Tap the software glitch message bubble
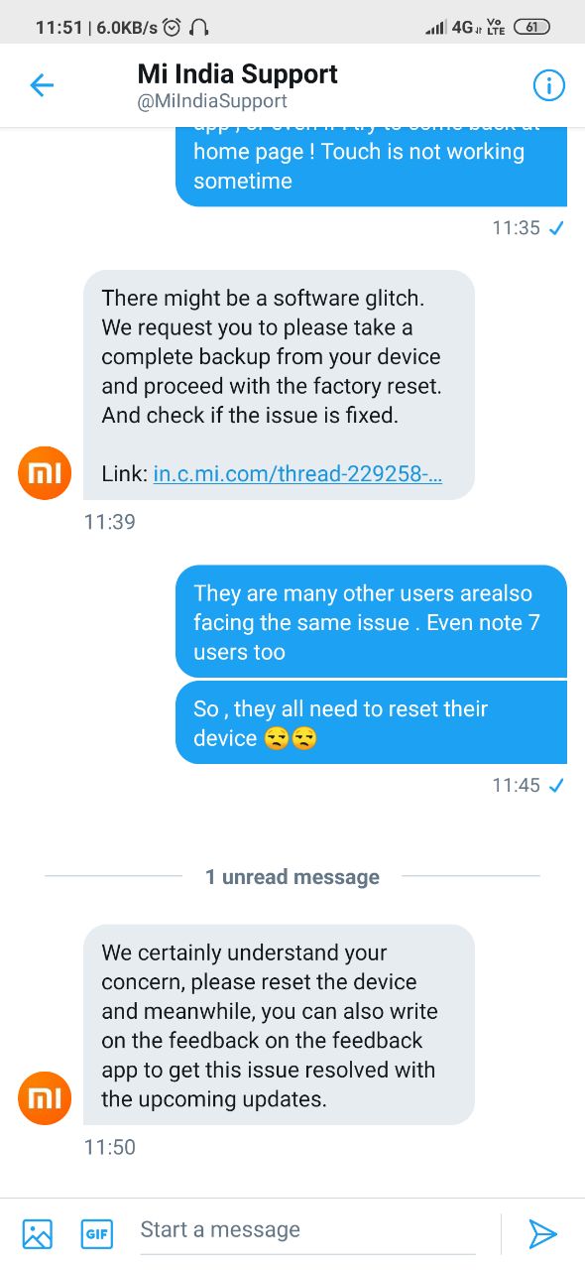 279,385
